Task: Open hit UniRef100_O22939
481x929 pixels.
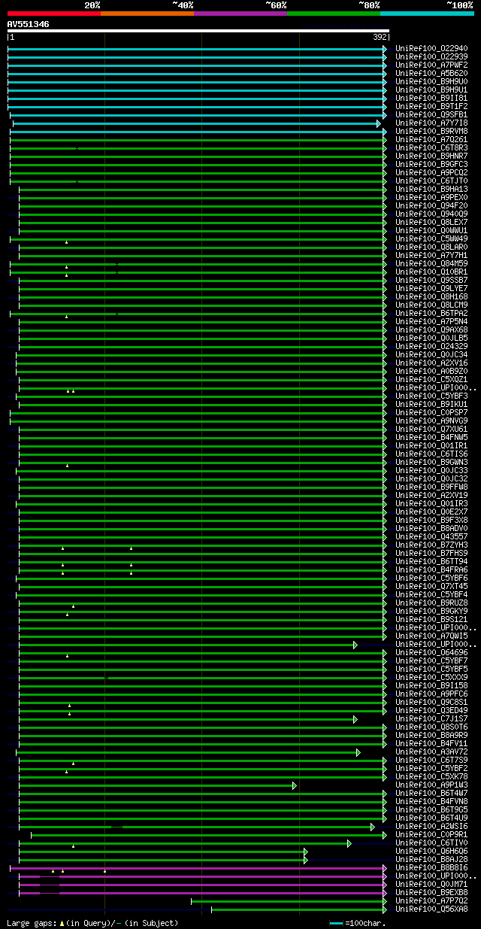Action: pos(431,57)
